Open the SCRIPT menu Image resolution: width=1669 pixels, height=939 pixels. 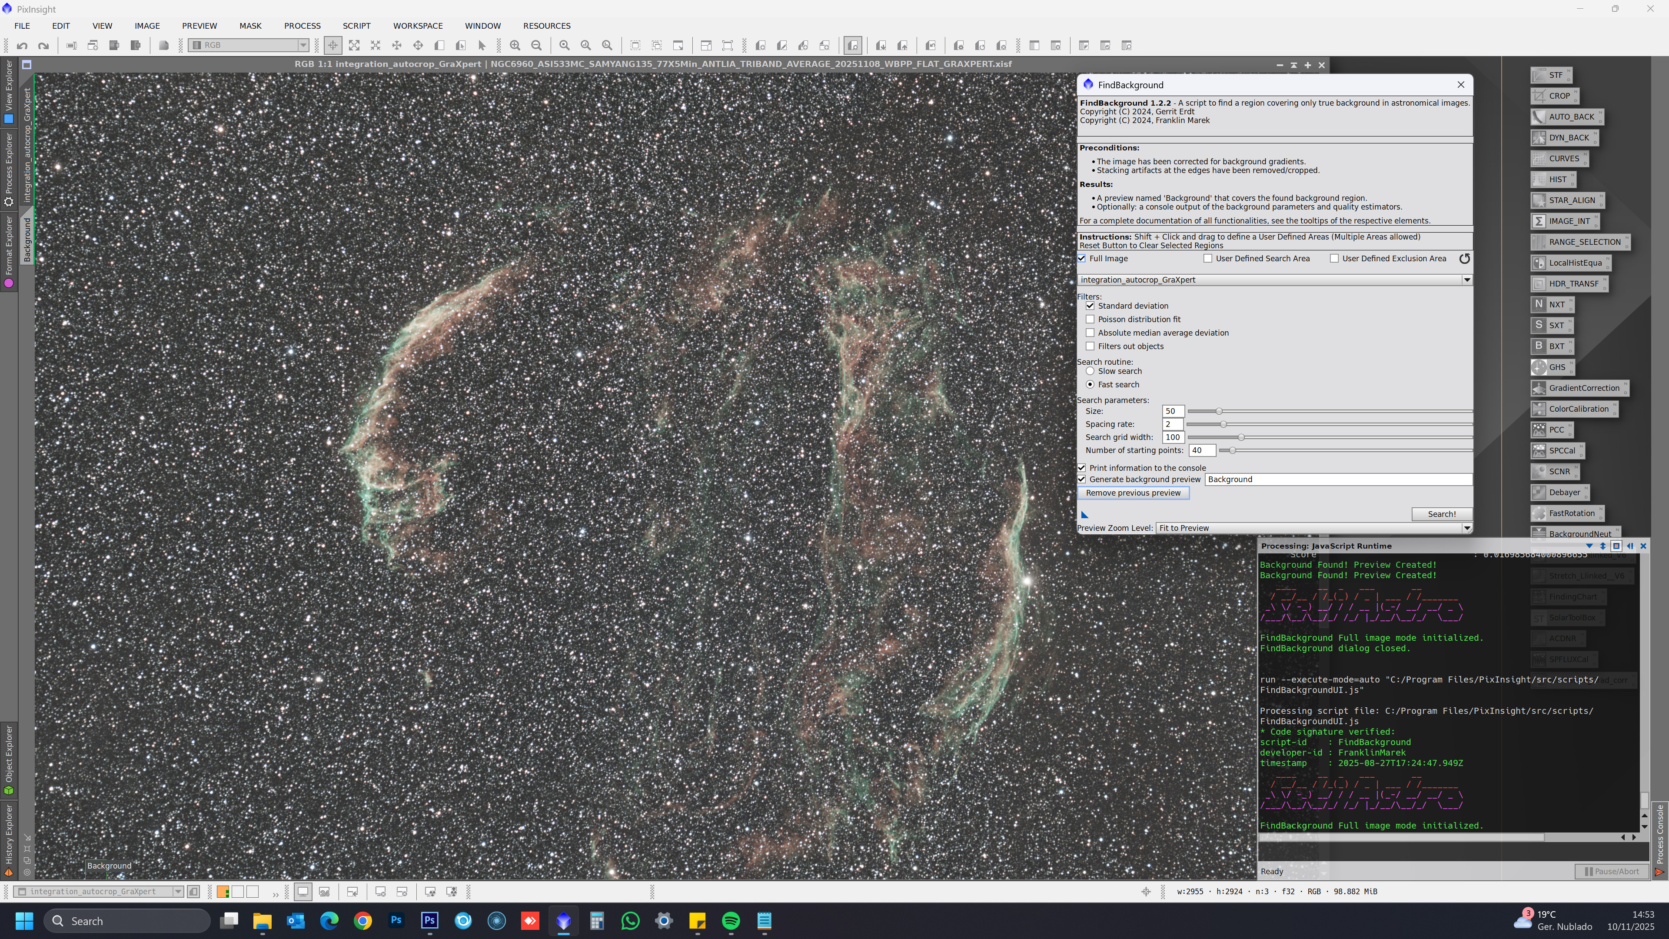coord(356,26)
